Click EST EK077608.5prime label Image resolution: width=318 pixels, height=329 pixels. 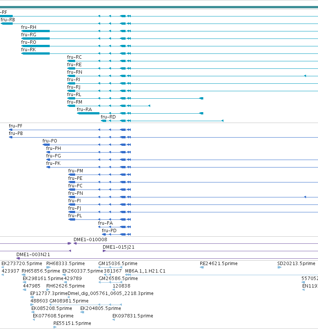[53, 316]
